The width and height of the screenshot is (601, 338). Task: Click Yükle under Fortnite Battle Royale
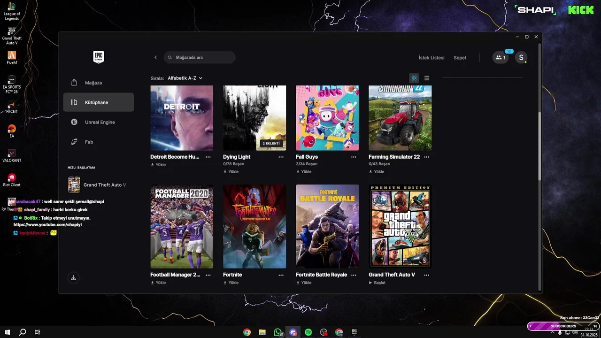pyautogui.click(x=304, y=283)
